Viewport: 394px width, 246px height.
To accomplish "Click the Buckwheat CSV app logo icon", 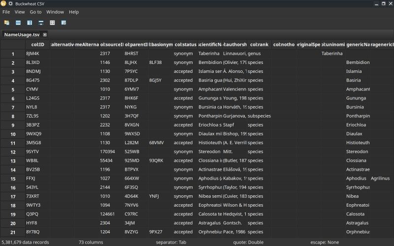I will coord(3,3).
